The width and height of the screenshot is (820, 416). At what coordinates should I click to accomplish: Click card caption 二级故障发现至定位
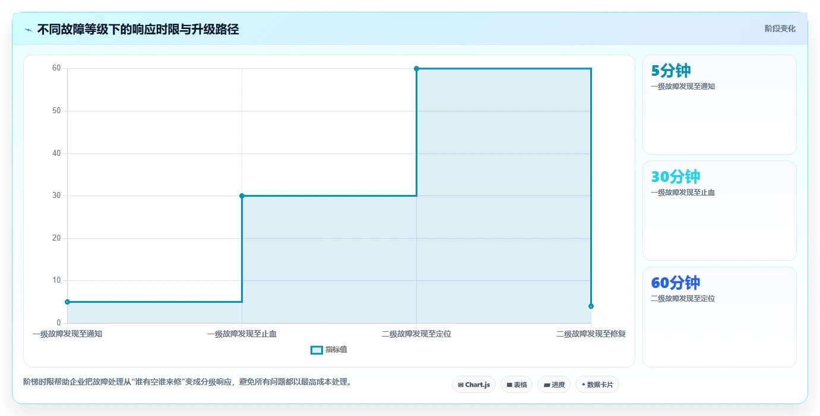pos(683,299)
